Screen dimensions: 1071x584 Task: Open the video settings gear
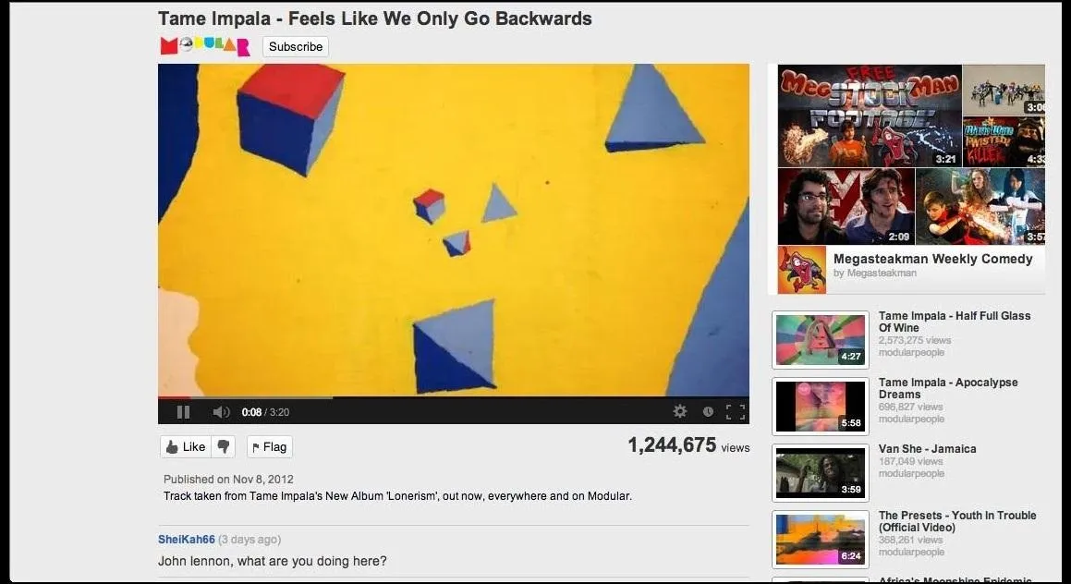(x=679, y=411)
